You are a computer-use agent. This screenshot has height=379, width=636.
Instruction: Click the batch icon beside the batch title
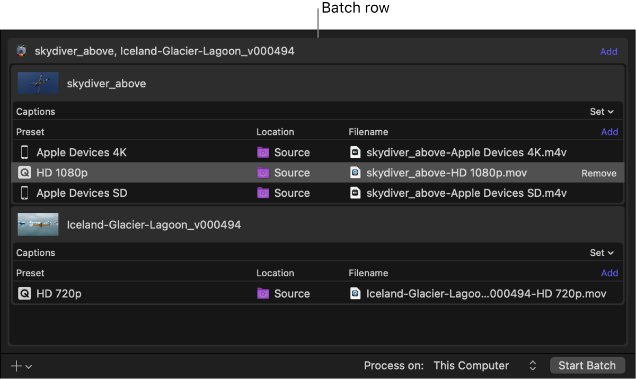21,51
